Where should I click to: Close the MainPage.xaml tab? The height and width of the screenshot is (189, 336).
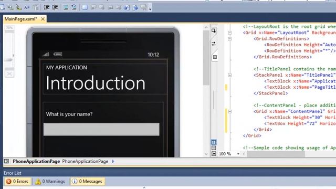[43, 19]
